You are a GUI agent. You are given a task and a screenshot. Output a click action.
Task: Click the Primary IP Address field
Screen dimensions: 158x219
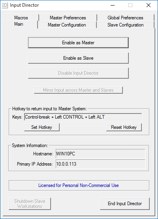(x=100, y=164)
